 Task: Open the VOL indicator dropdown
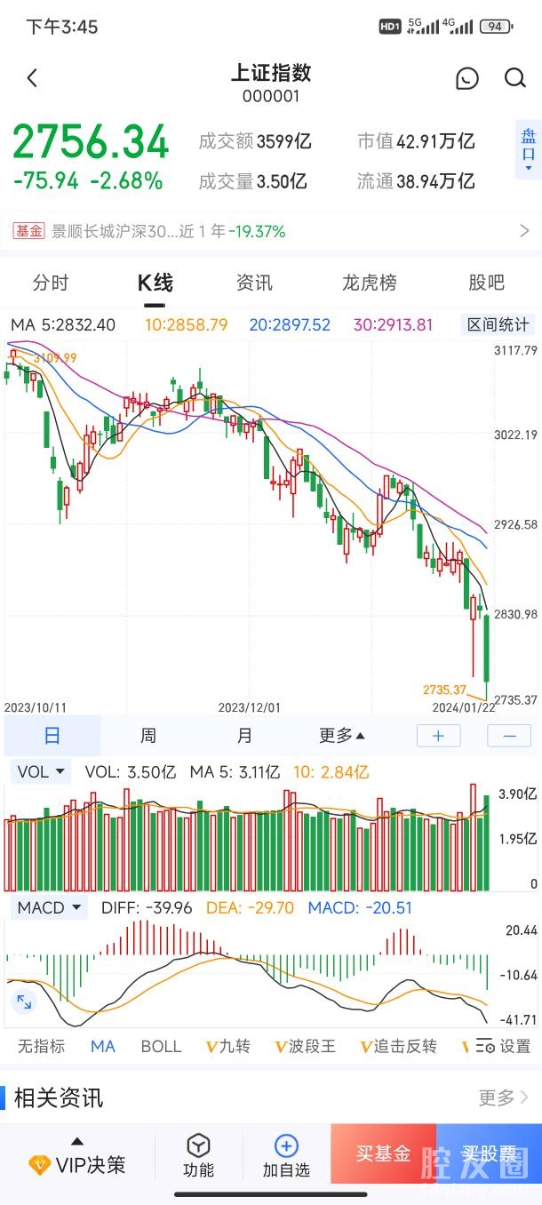click(x=42, y=772)
